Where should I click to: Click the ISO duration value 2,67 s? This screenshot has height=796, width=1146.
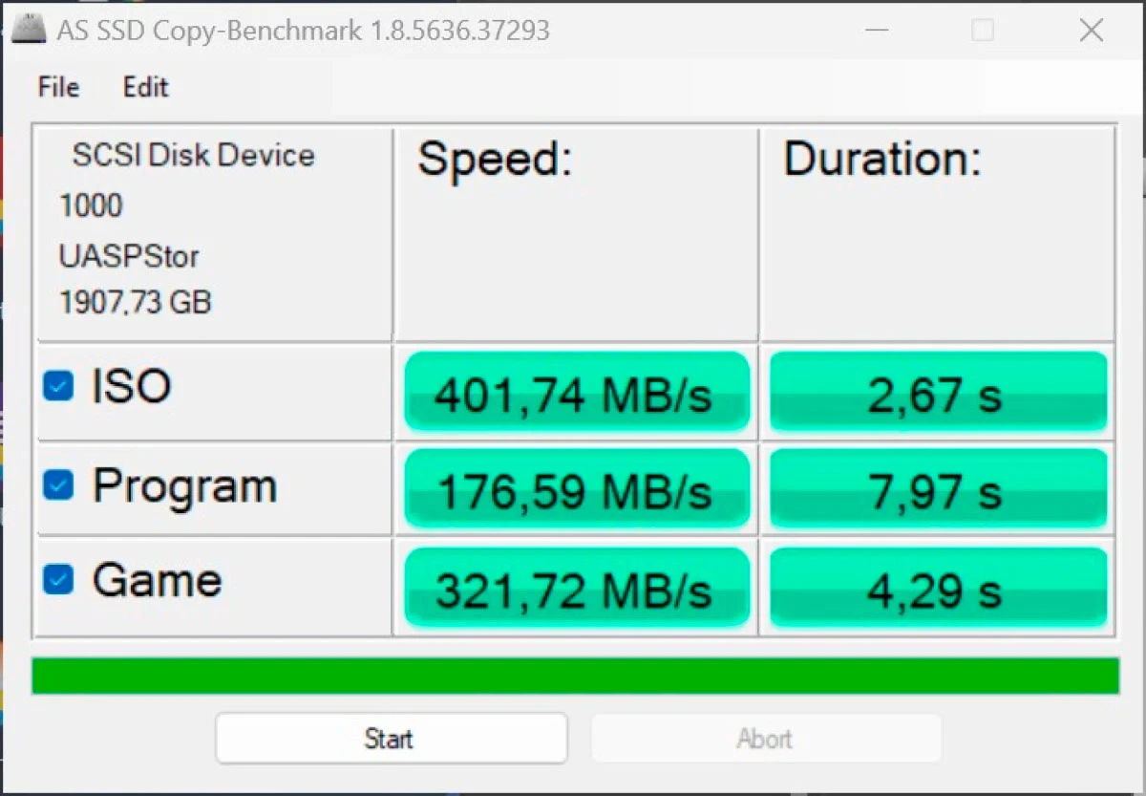pyautogui.click(x=939, y=392)
